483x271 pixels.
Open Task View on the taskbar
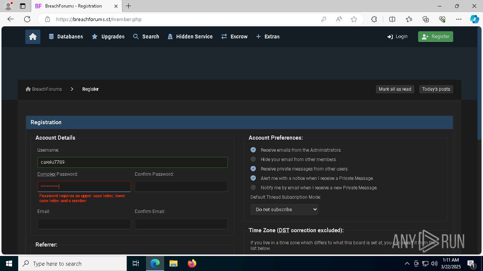coord(136,263)
